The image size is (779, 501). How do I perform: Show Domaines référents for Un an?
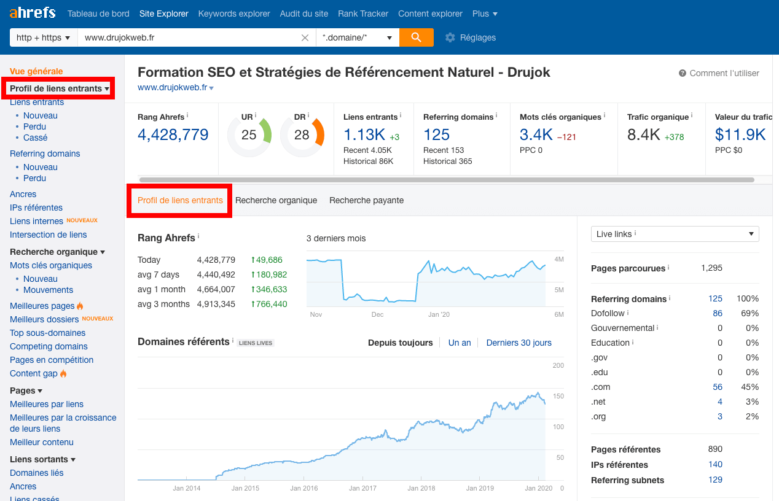[x=460, y=343]
